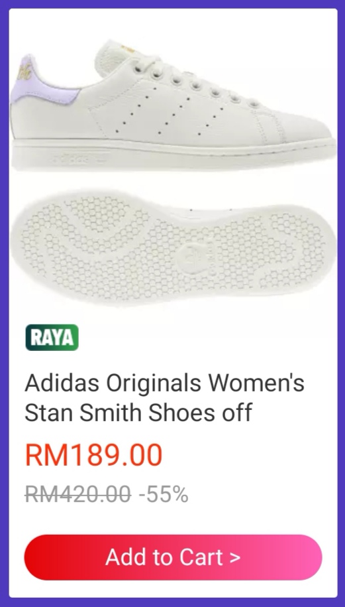View the shoe outsole image
Image resolution: width=345 pixels, height=607 pixels.
(x=173, y=247)
